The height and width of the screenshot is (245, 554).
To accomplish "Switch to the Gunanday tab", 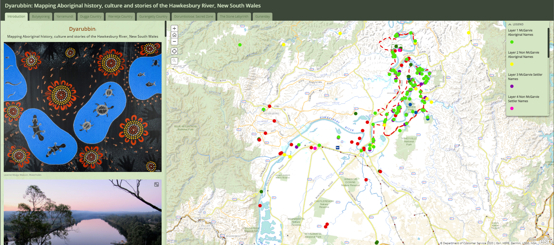I will click(263, 16).
